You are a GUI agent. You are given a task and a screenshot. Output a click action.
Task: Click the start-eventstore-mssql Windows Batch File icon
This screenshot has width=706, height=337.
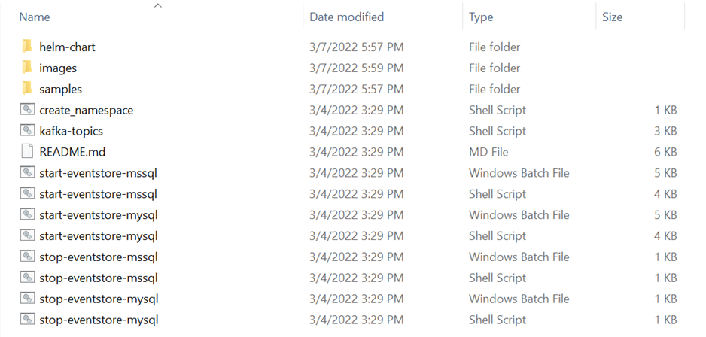point(27,173)
